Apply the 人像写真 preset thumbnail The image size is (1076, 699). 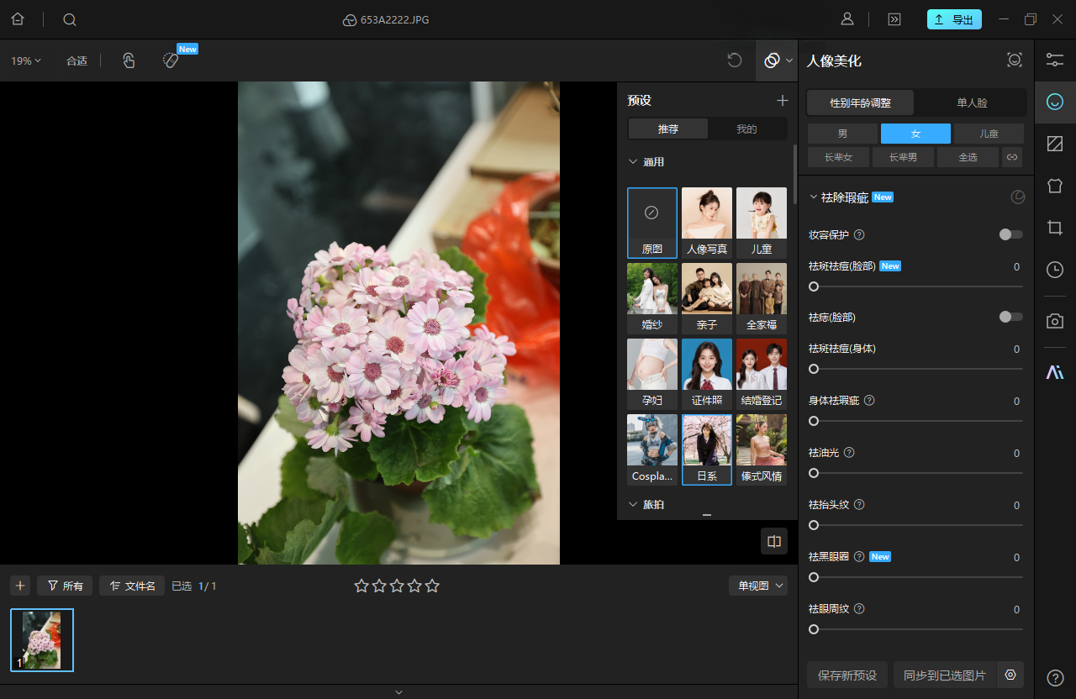click(707, 223)
